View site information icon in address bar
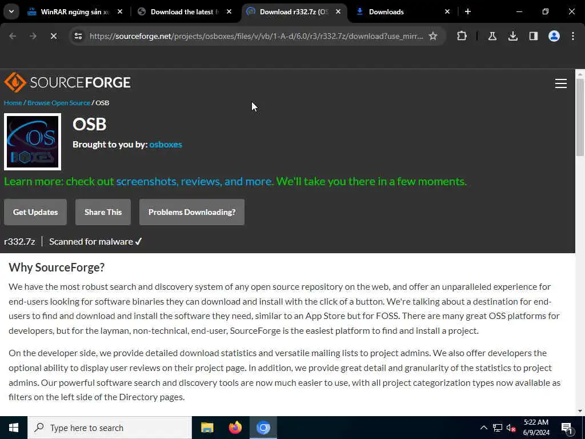This screenshot has height=439, width=585. pyautogui.click(x=78, y=36)
